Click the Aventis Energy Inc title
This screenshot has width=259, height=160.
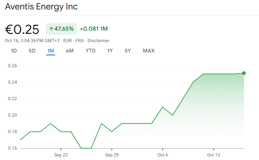pyautogui.click(x=42, y=6)
